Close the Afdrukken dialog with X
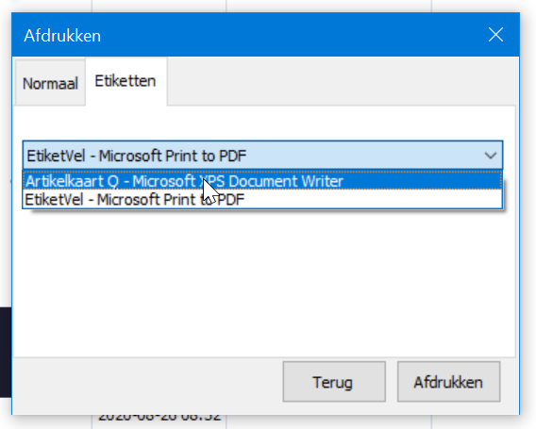This screenshot has height=429, width=536. [495, 35]
